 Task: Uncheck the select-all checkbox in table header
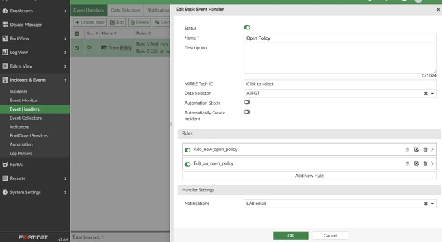click(x=77, y=34)
